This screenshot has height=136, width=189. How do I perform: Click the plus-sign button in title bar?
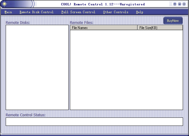click(x=184, y=4)
